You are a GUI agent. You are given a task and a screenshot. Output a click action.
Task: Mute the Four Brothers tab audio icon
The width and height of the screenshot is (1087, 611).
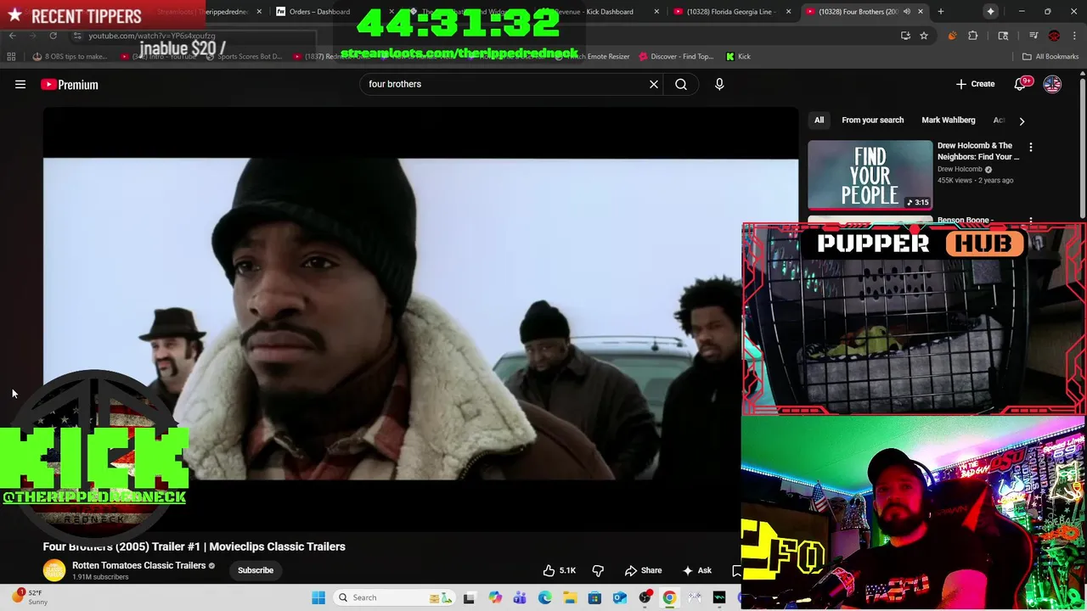tap(906, 12)
